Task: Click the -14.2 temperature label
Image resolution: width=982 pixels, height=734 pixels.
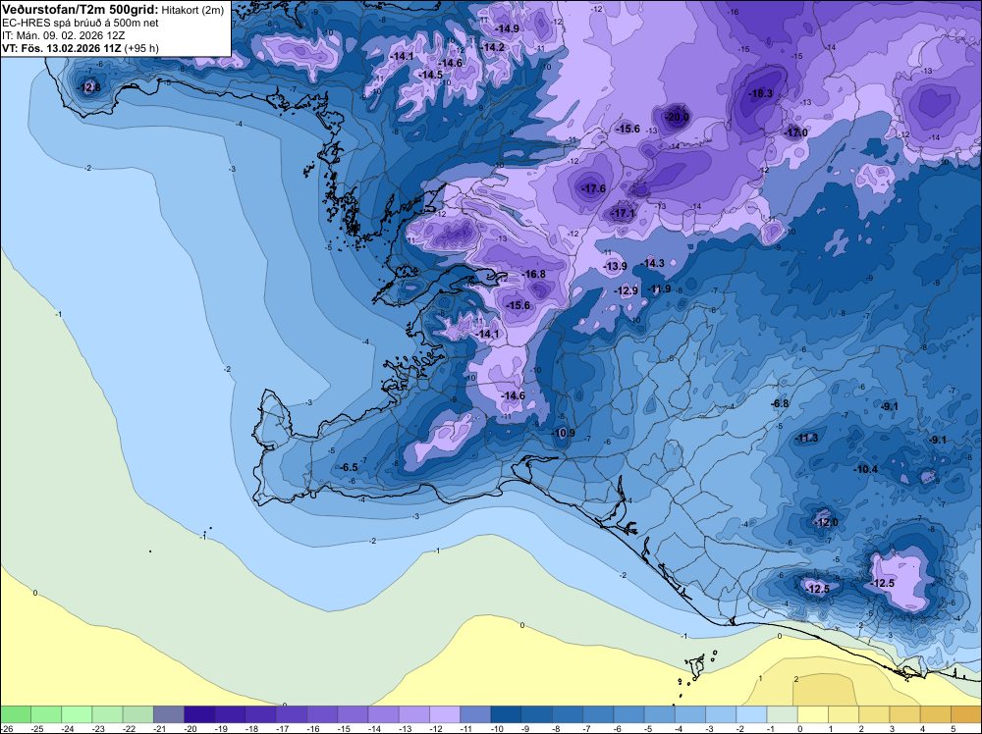Action: point(492,47)
